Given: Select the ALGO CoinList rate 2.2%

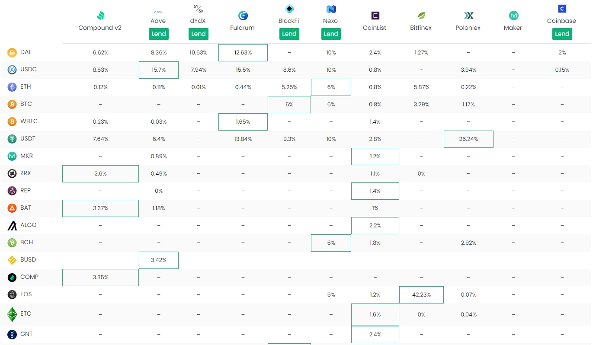Looking at the screenshot, I should click(375, 226).
